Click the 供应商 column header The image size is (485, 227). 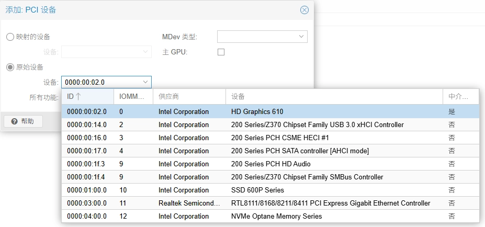188,96
